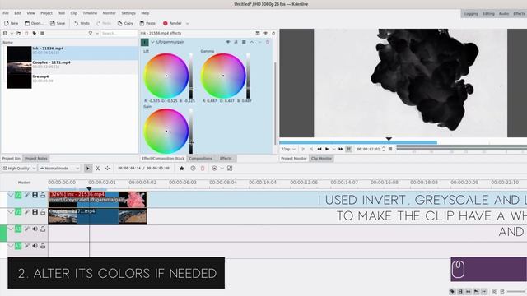Open the High Quality preview dropdown
The width and height of the screenshot is (527, 296).
pos(19,168)
